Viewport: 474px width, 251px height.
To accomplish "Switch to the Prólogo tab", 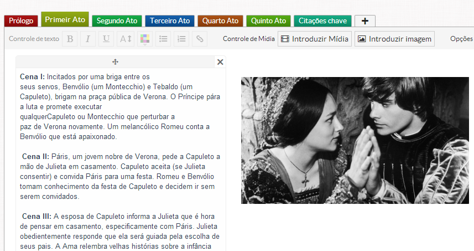I will point(21,21).
